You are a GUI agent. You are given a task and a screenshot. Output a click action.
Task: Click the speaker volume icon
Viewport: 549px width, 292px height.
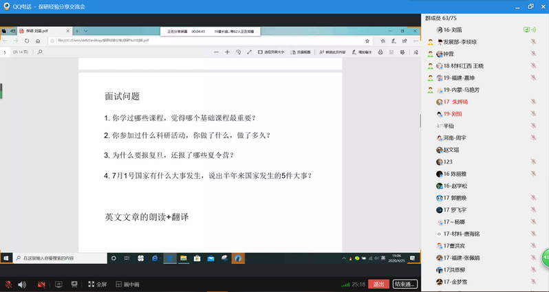tap(22, 284)
